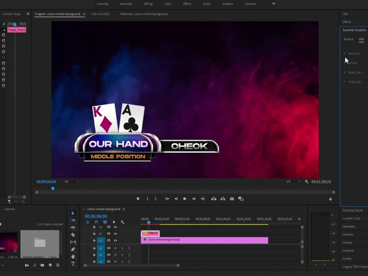Switch to the Editing workspace
Screen dimensions: 368x276
[148, 4]
